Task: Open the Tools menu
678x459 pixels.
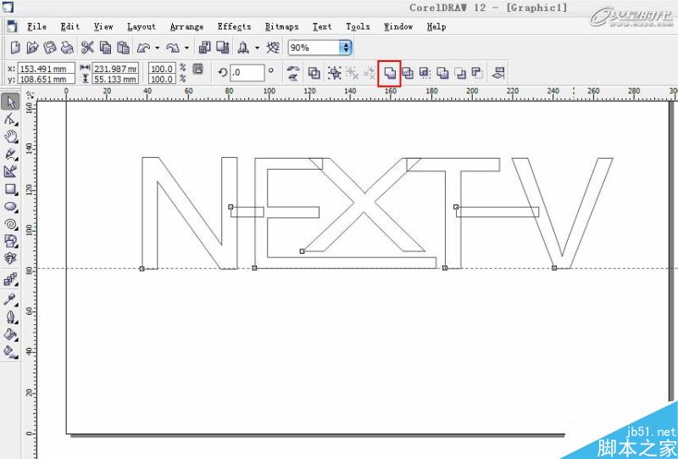Action: click(358, 27)
